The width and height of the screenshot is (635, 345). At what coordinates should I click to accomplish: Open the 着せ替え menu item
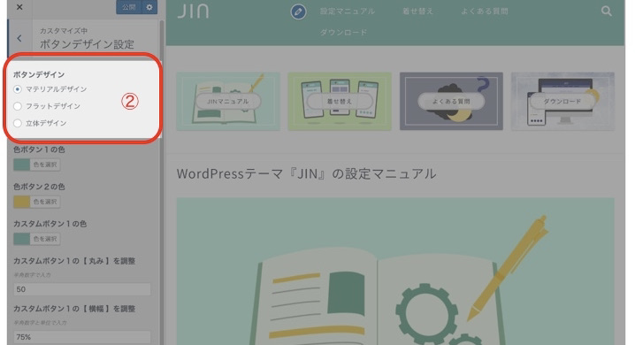tap(418, 11)
